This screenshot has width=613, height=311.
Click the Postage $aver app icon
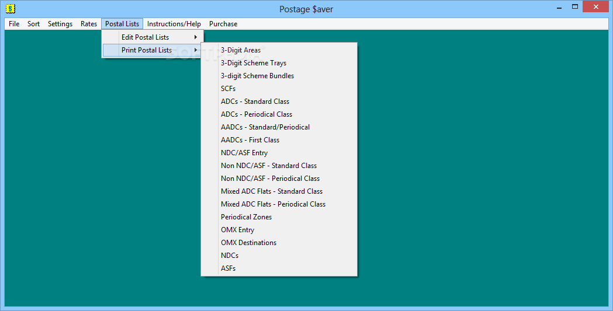(x=11, y=8)
